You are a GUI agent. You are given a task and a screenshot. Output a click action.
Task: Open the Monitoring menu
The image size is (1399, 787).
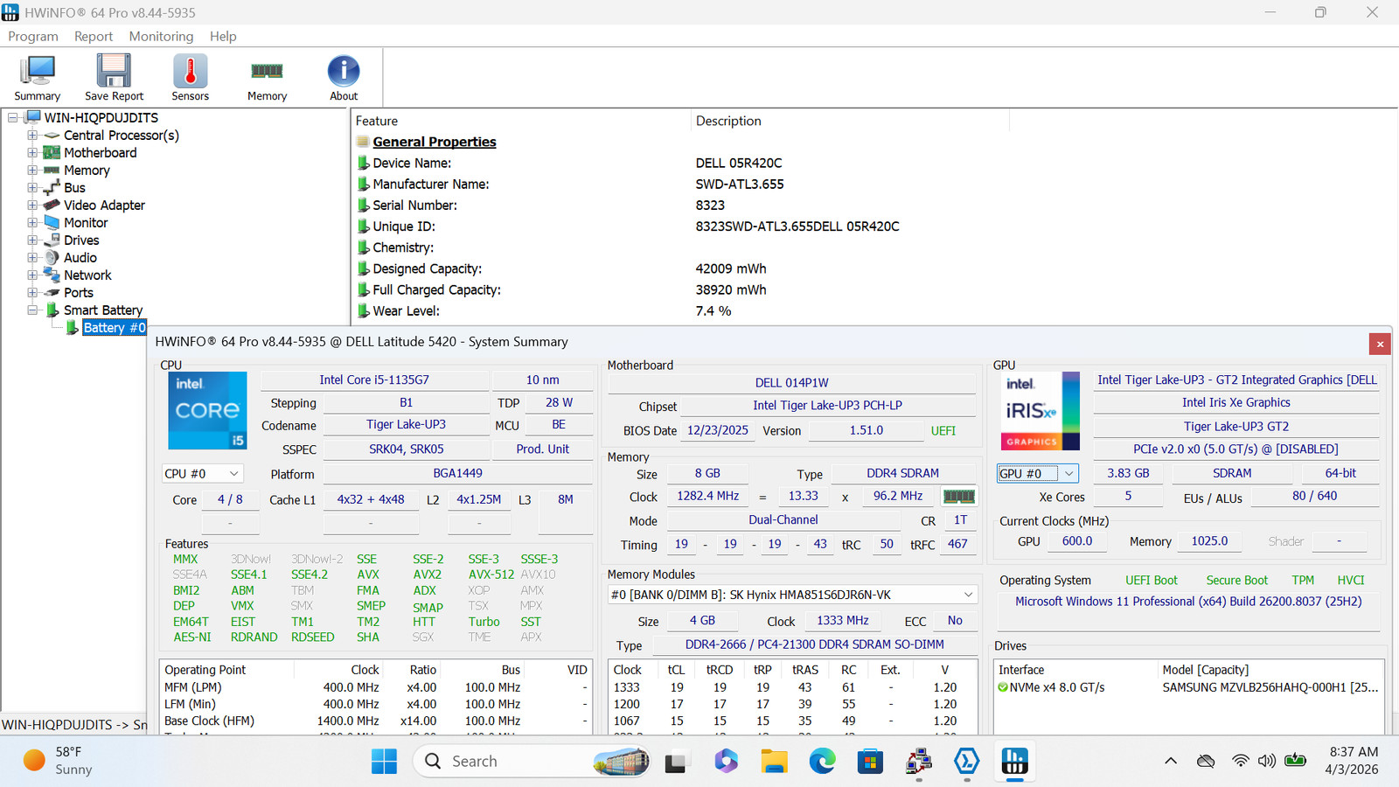[161, 36]
